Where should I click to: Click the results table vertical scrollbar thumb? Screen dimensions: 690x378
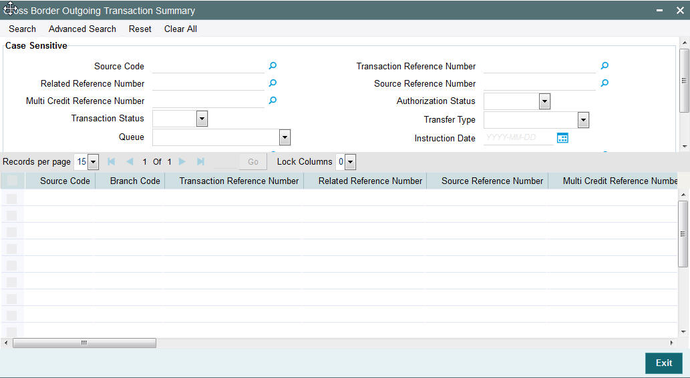click(683, 234)
